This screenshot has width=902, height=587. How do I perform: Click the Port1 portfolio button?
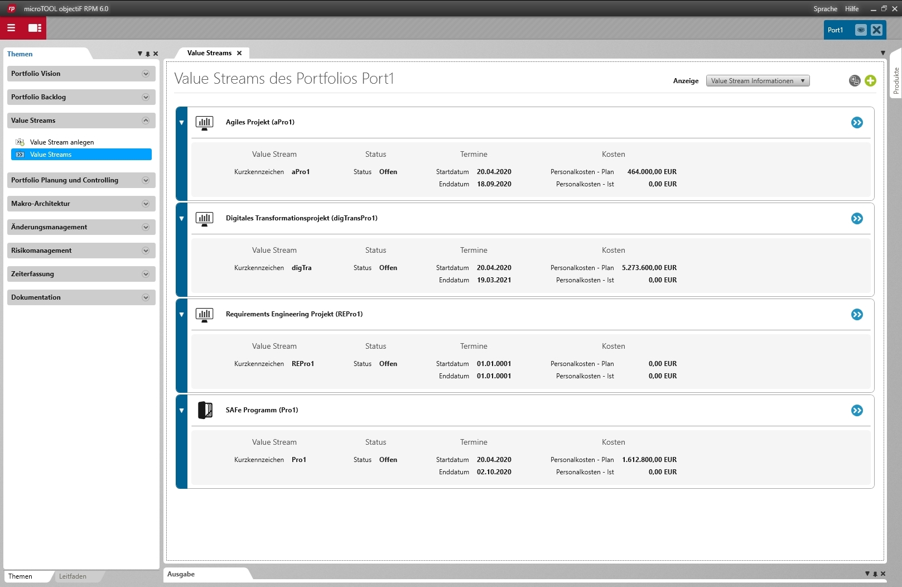click(835, 30)
